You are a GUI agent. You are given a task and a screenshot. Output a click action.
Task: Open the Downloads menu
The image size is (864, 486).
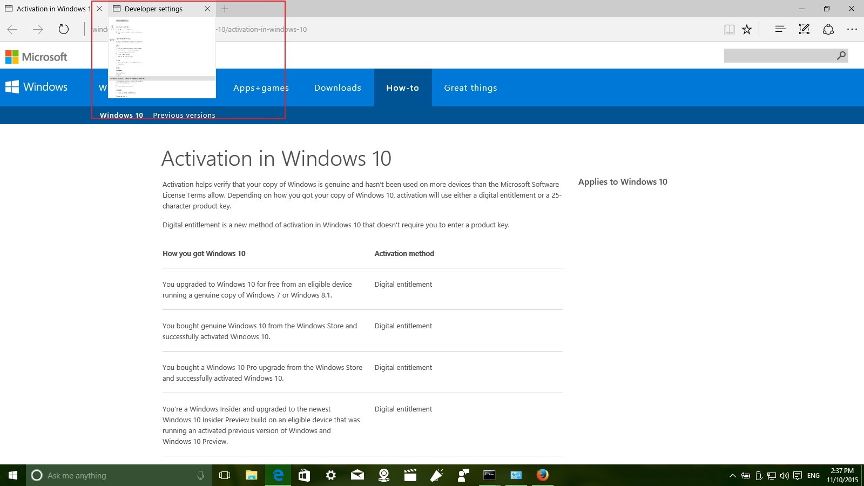click(337, 87)
